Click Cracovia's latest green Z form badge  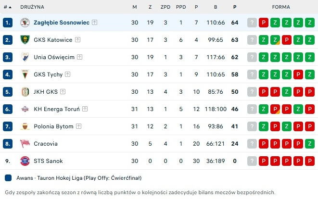pos(310,144)
